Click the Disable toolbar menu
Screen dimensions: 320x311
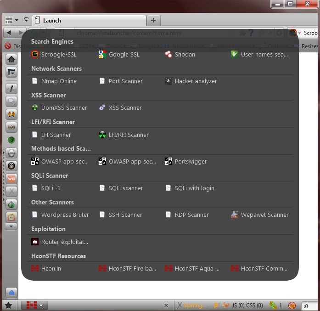tap(18, 46)
